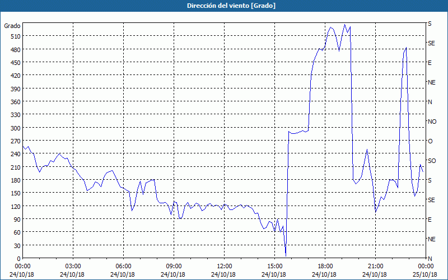Click the 24/10/18 date under 12:00
The width and height of the screenshot is (448, 280).
(223, 274)
